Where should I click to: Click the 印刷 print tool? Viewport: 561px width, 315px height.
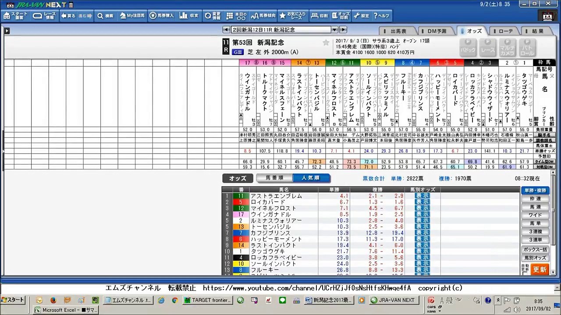point(320,16)
